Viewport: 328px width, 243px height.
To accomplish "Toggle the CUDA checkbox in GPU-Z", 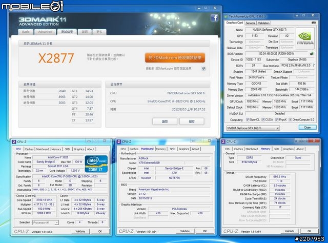I will pyautogui.click(x=263, y=119).
